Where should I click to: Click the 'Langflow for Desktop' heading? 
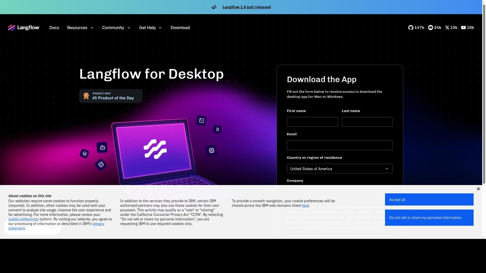tap(152, 74)
